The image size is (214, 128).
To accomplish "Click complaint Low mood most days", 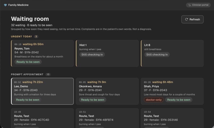I will [x=169, y=94].
